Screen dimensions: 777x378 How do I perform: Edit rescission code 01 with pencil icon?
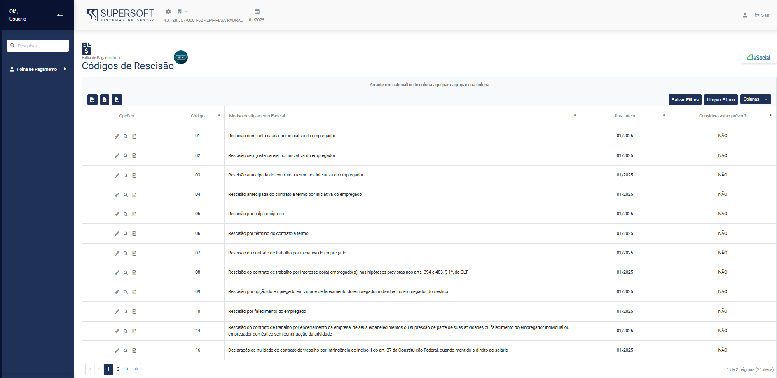(x=117, y=136)
